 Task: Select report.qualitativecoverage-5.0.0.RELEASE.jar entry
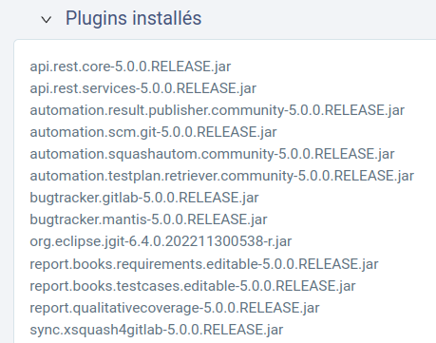175,308
